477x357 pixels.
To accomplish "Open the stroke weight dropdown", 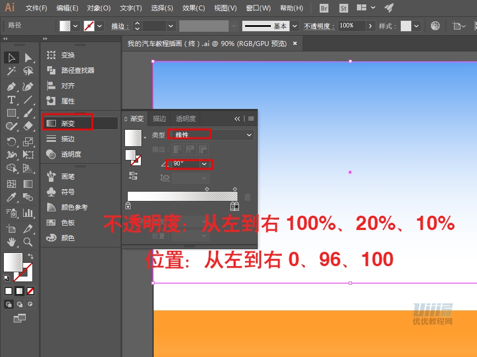I will 171,26.
